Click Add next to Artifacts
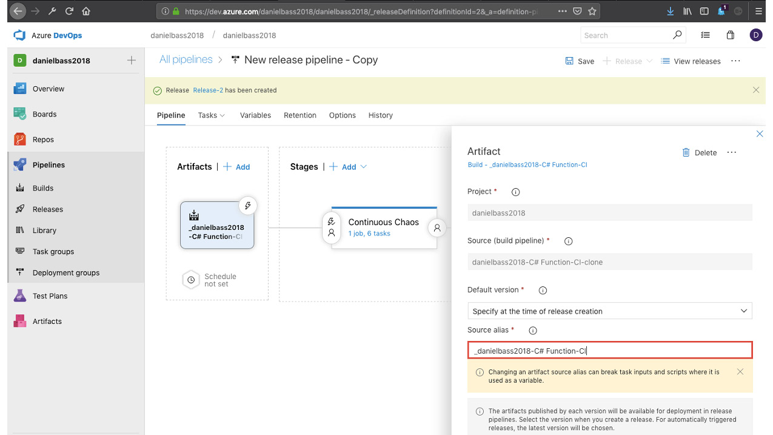Image resolution: width=773 pixels, height=435 pixels. pos(236,167)
